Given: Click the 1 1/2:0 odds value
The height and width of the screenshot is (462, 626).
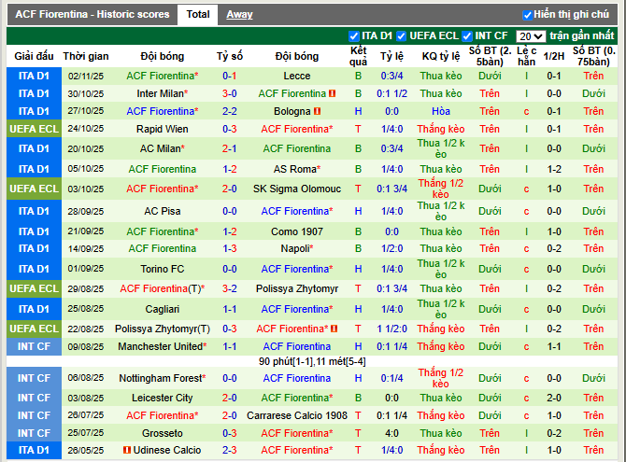Looking at the screenshot, I should click(x=391, y=329).
